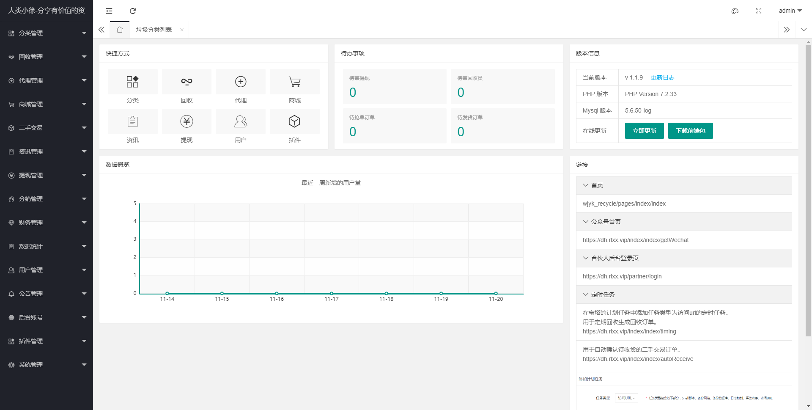This screenshot has height=410, width=812.
Task: Open the 商城 shopping cart shortcut
Action: pos(295,82)
